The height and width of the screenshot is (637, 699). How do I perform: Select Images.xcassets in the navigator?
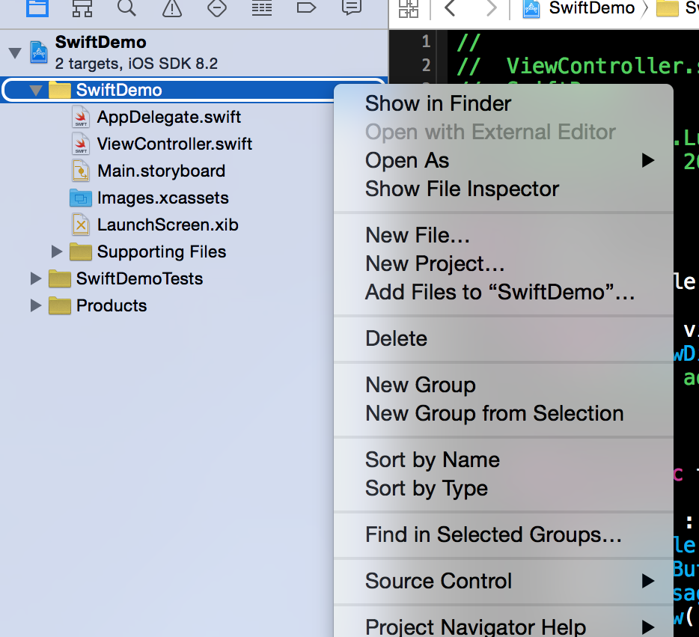pyautogui.click(x=163, y=198)
